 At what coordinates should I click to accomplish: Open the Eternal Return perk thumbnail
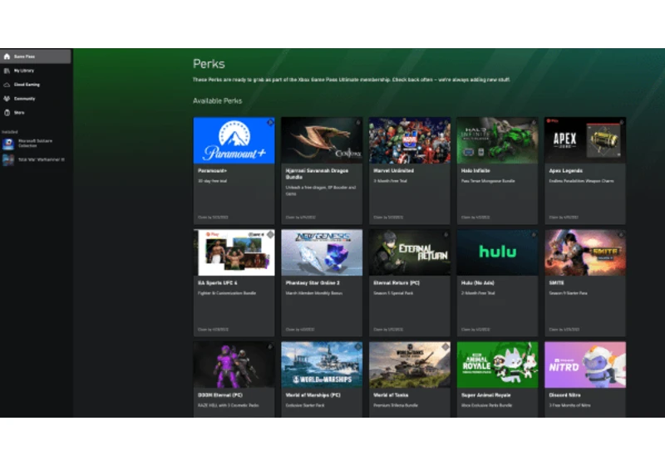coord(410,252)
